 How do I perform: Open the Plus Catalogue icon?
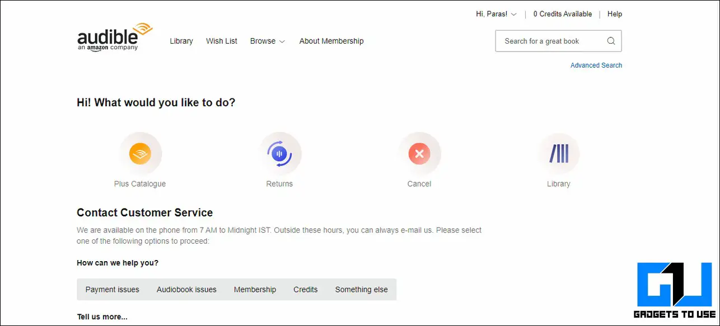pos(140,154)
